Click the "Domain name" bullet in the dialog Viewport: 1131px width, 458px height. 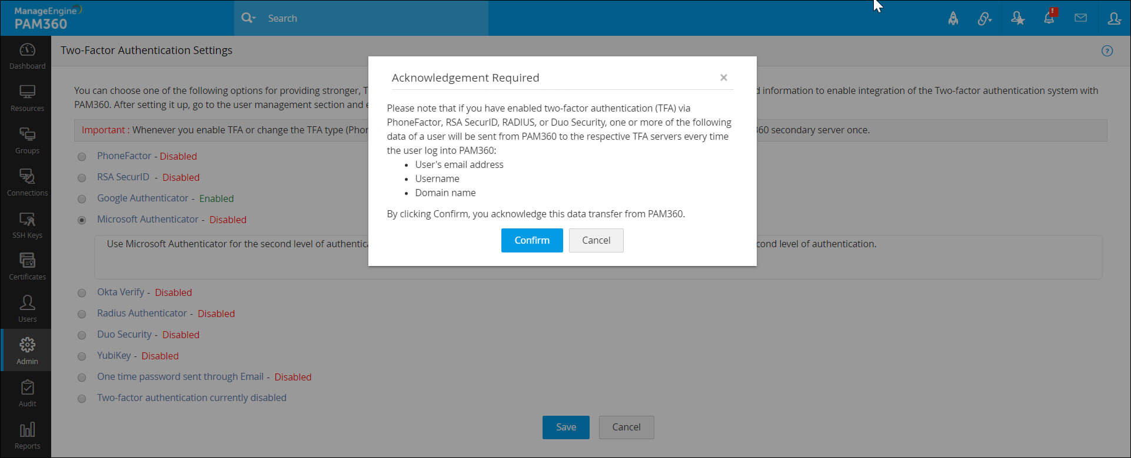pyautogui.click(x=445, y=193)
